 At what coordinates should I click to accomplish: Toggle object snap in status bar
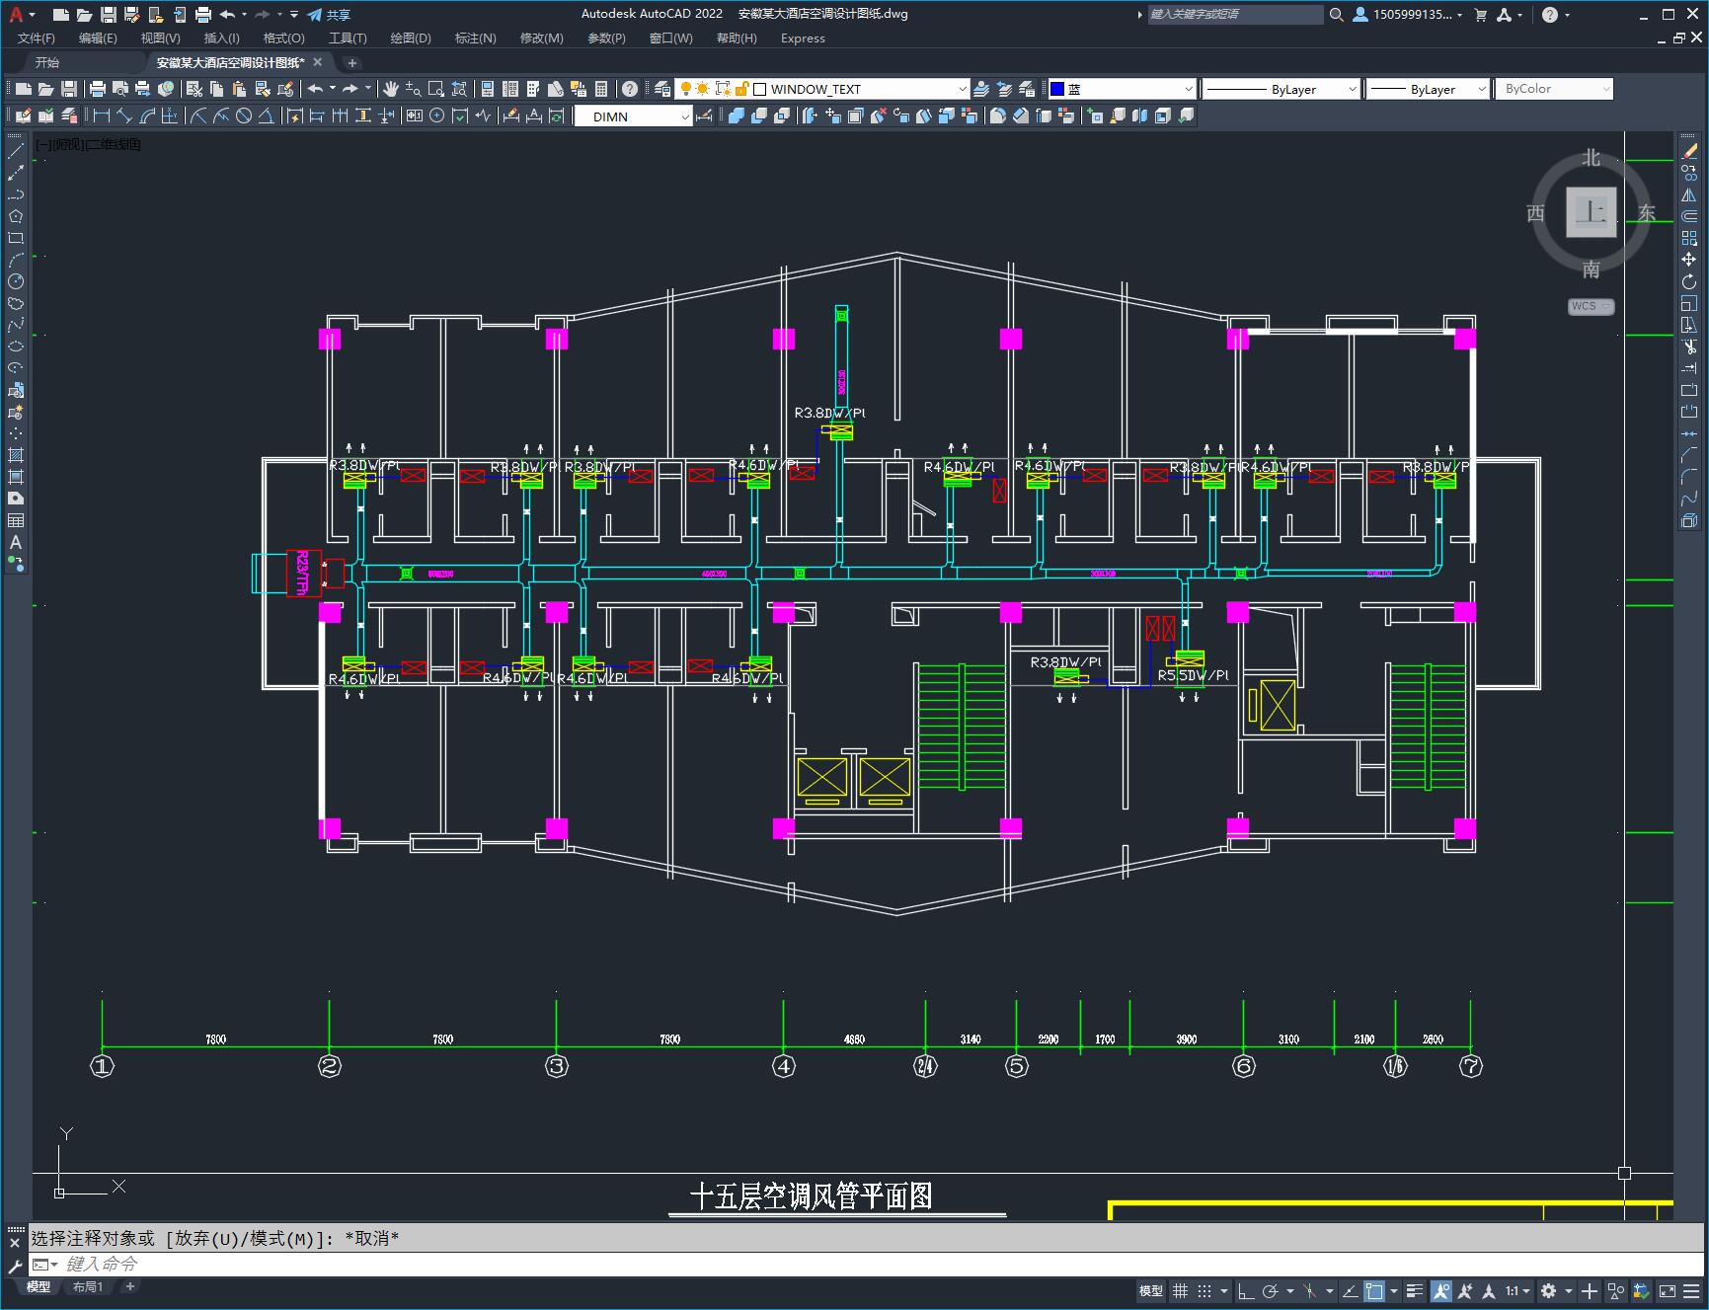tap(1374, 1290)
